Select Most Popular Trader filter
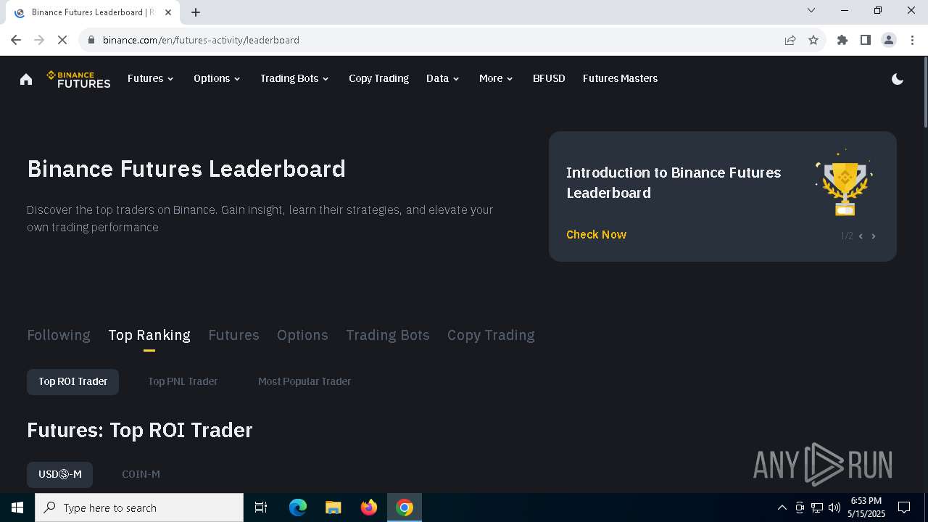The width and height of the screenshot is (928, 522). coord(304,381)
